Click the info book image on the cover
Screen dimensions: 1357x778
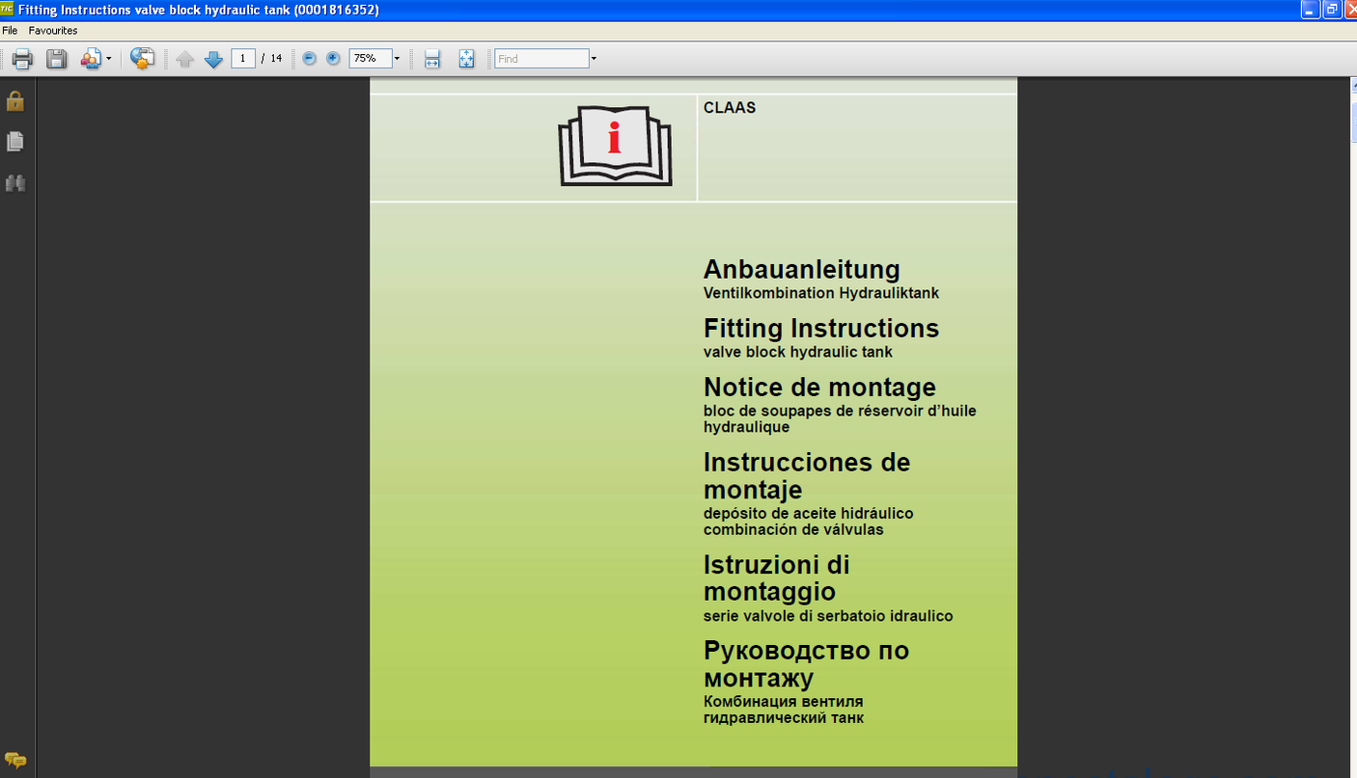point(615,147)
